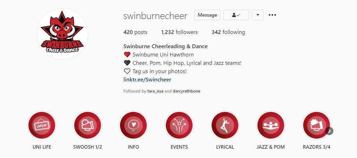357x158 pixels.
Task: Open the RAZORS 3/4 highlight
Action: click(x=316, y=125)
